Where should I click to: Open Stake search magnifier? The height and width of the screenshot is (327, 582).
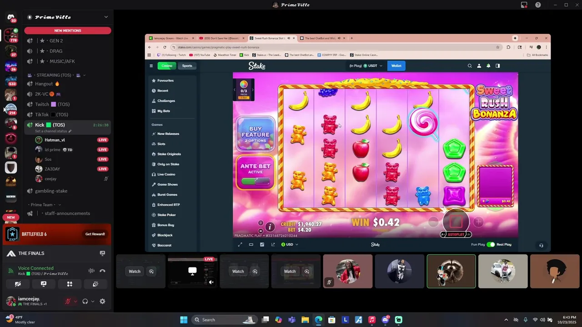pyautogui.click(x=470, y=66)
